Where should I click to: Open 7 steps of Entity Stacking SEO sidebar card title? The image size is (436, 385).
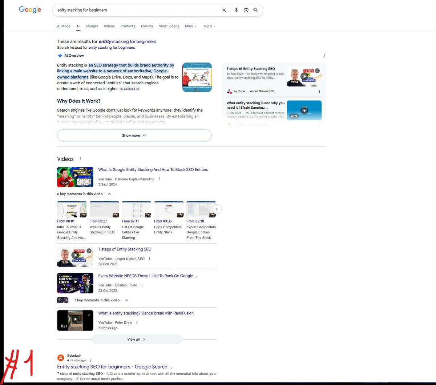pyautogui.click(x=251, y=69)
